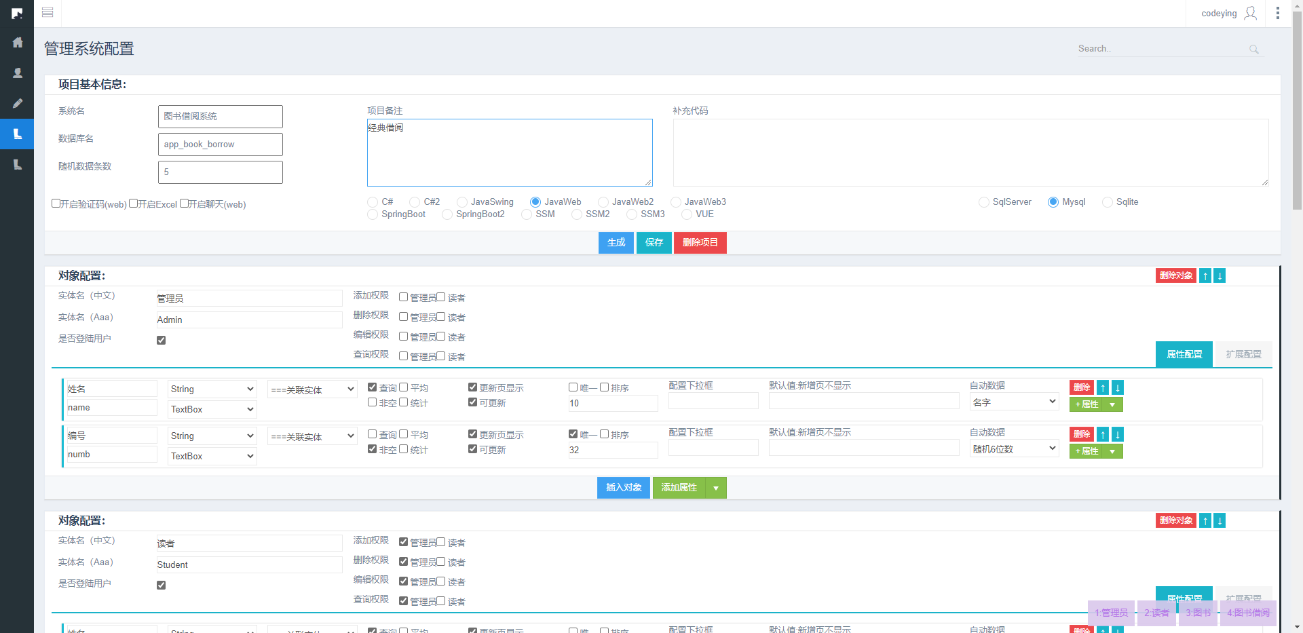
Task: Check the 唯一 checkbox in the 姓名 row
Action: [573, 387]
